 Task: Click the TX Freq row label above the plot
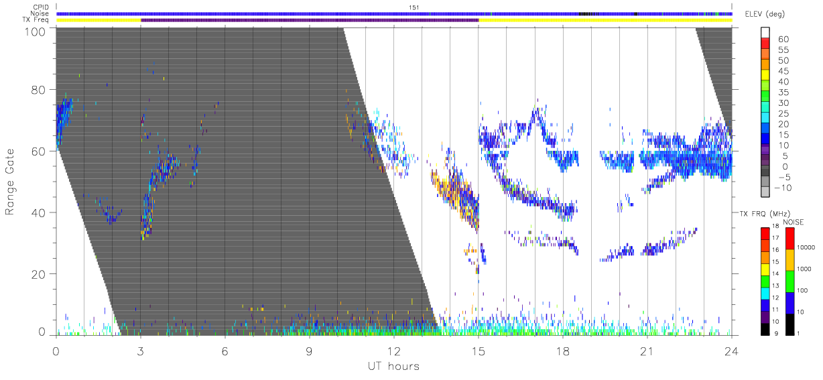pyautogui.click(x=36, y=20)
